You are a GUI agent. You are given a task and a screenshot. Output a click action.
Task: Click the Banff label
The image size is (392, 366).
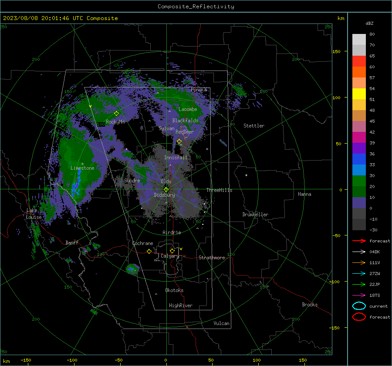coord(72,242)
